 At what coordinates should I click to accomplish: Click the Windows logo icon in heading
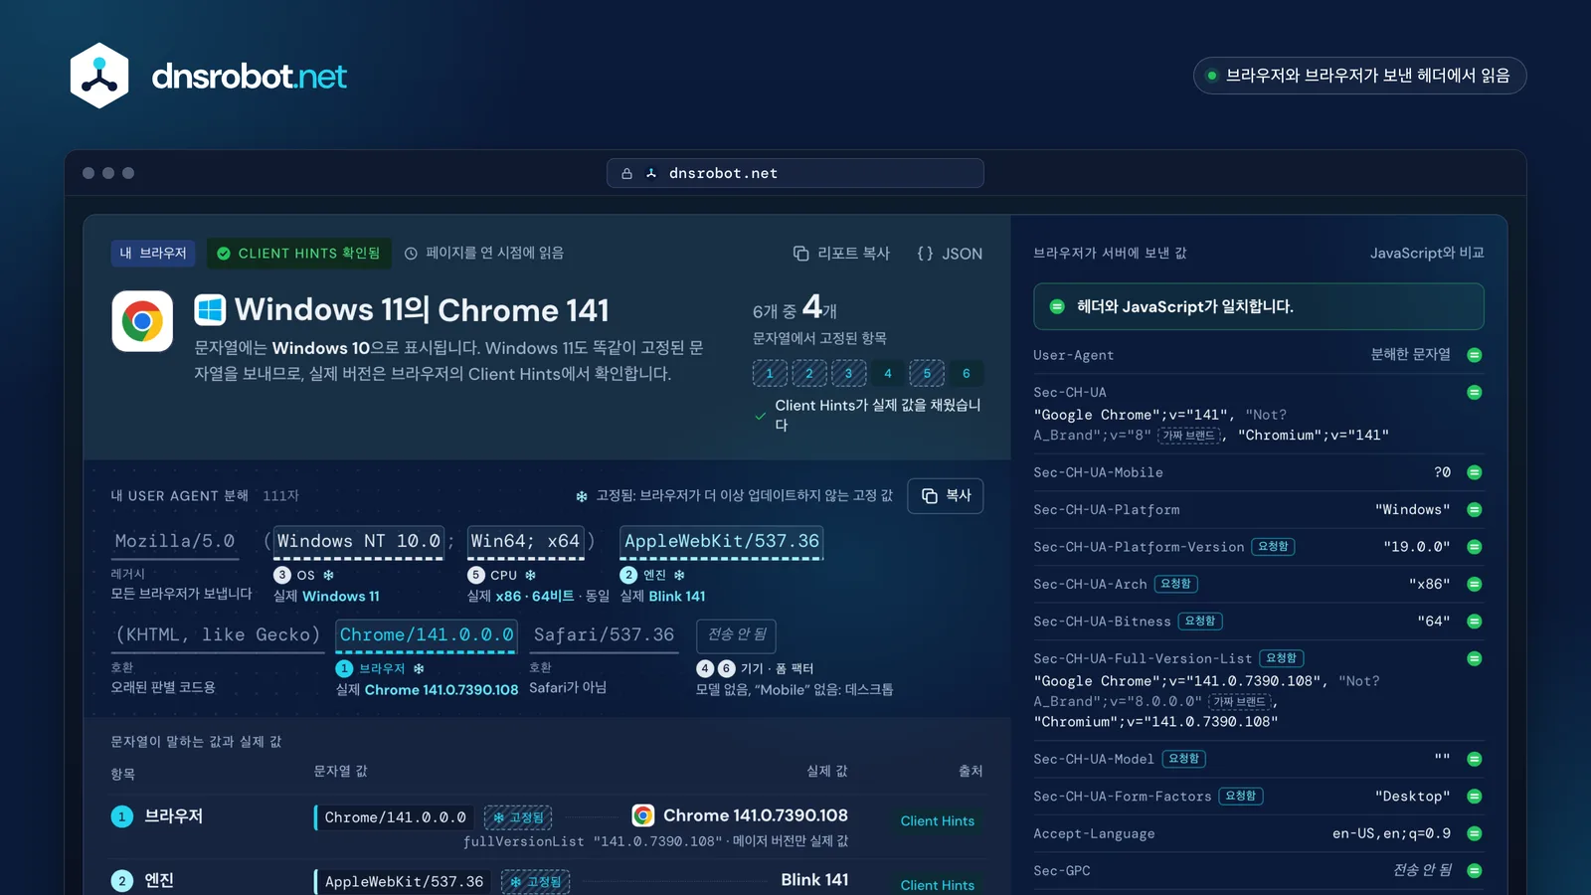click(x=210, y=309)
